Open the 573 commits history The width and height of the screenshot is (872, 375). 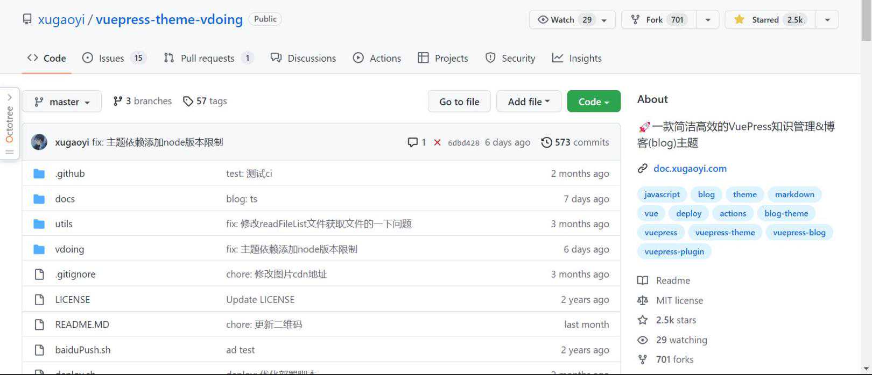pos(575,142)
